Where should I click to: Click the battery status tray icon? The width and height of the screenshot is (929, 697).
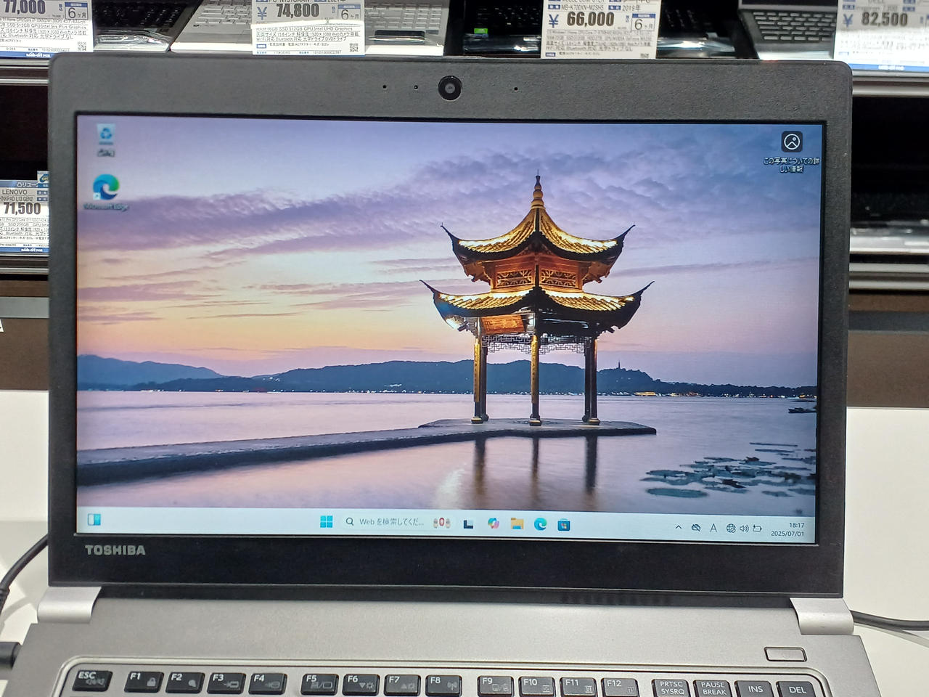[x=757, y=529]
